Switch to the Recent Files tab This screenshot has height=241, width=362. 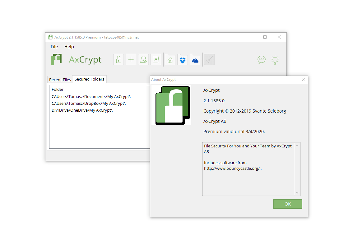pyautogui.click(x=60, y=80)
